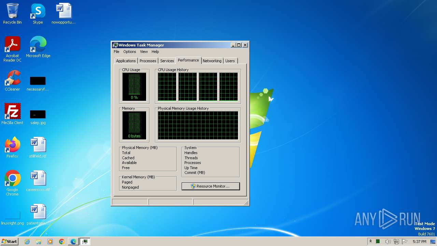
Task: Select the necessaryf... file icon
Action: (38, 84)
